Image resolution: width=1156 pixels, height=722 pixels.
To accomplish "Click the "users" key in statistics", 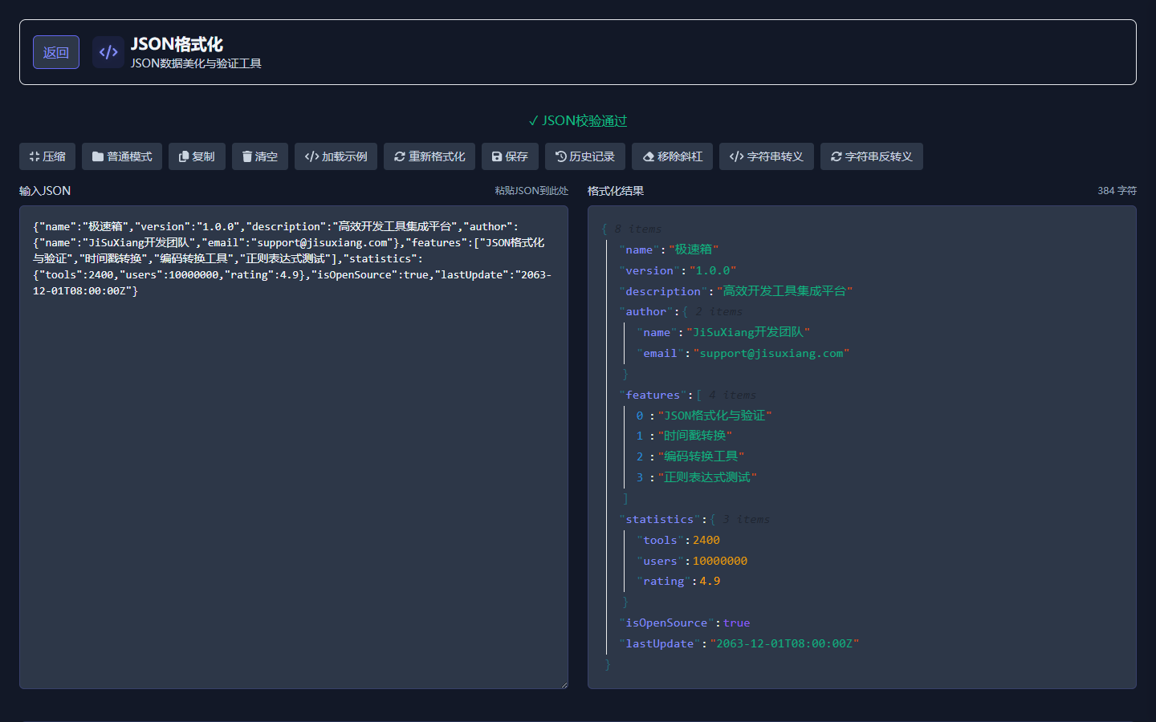I will point(660,561).
